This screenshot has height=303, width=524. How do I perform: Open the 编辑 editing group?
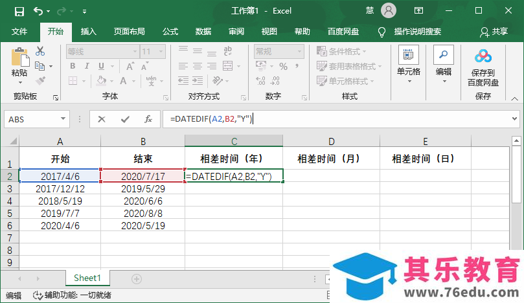point(444,65)
